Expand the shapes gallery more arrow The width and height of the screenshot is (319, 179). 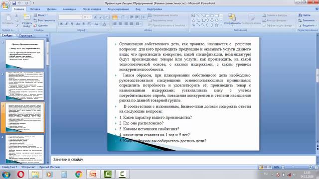coord(221,25)
